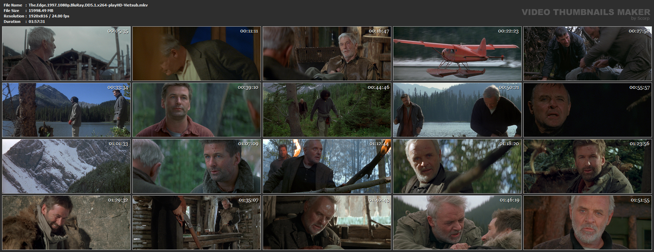Click the duration value 01:57:31
Screen dimensions: 654x252
(x=37, y=22)
